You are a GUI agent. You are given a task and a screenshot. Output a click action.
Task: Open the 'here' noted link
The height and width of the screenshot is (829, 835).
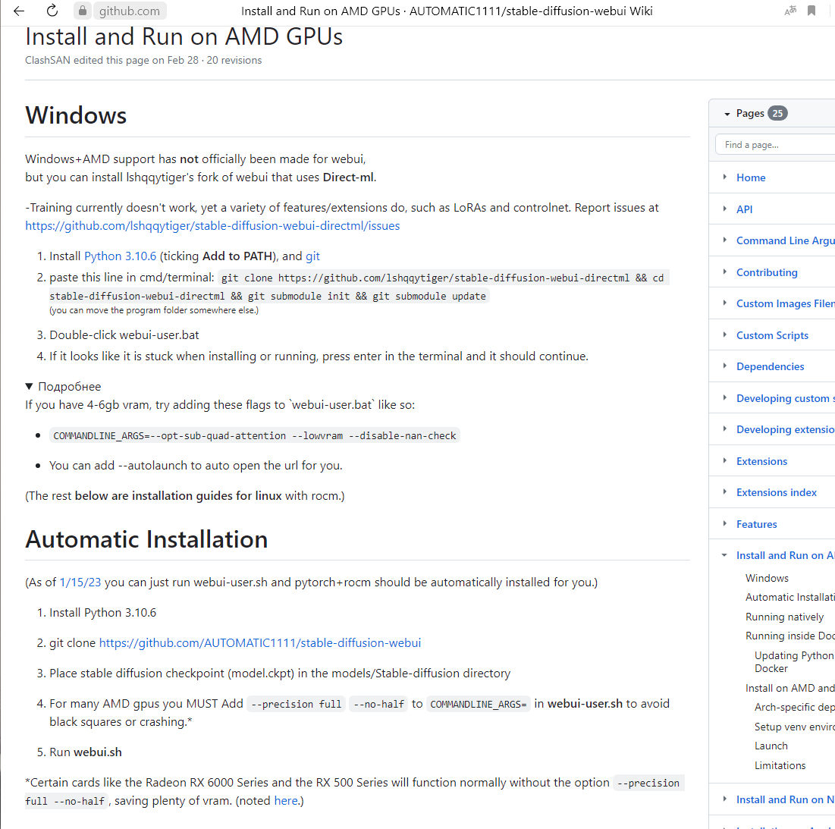pos(286,801)
